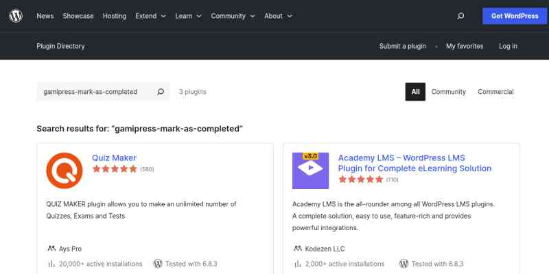The width and height of the screenshot is (549, 274).
Task: Open the WordPress logo home link
Action: pos(16,16)
